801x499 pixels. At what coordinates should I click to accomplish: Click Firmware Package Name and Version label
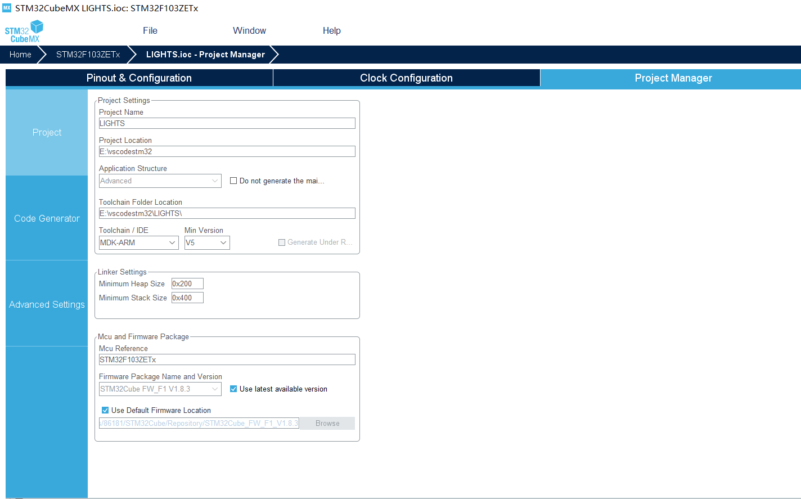coord(160,376)
